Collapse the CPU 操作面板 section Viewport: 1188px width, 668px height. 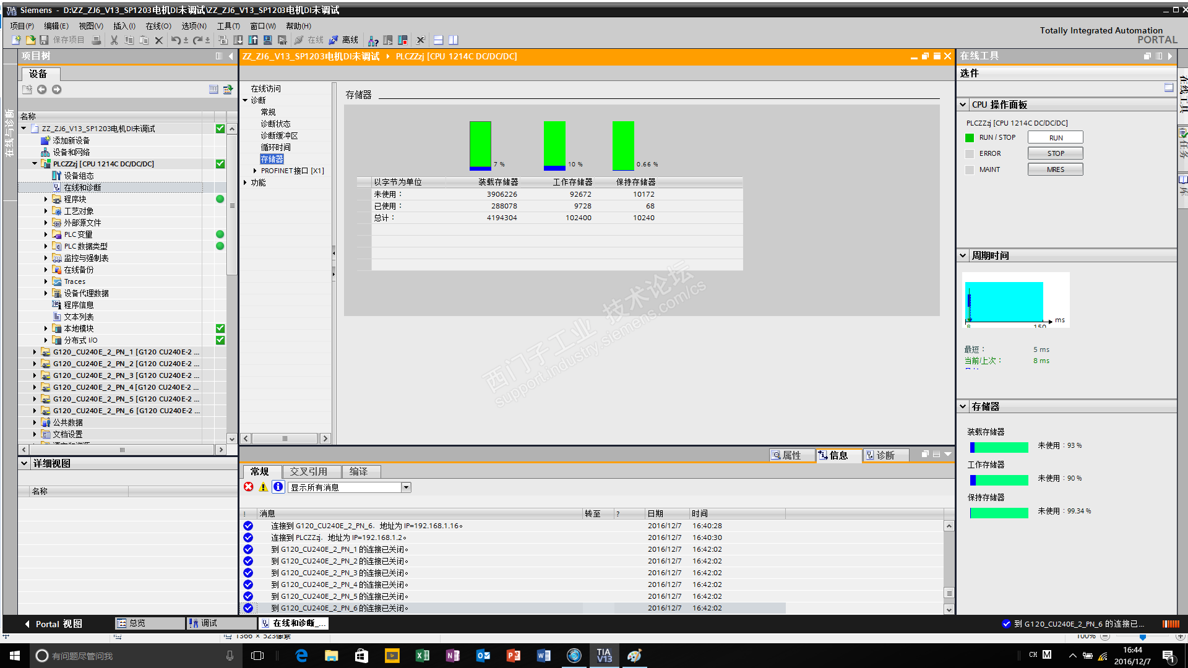click(963, 105)
